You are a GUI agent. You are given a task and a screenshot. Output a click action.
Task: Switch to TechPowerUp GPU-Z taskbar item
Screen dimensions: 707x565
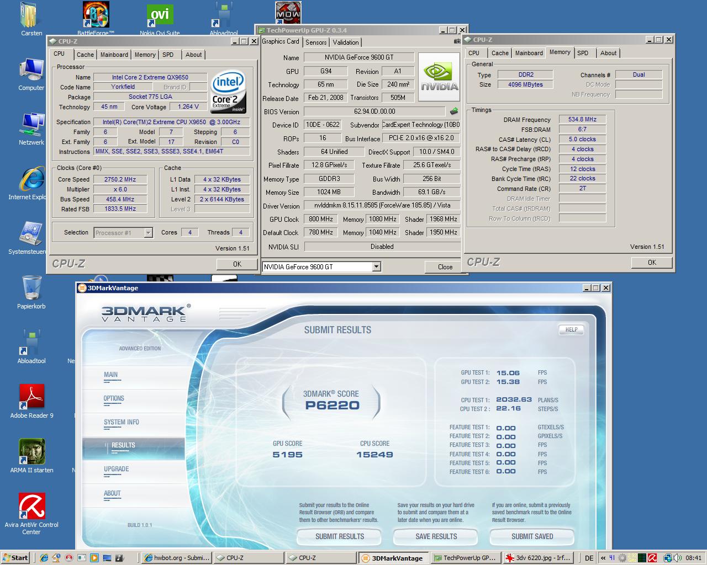(466, 558)
